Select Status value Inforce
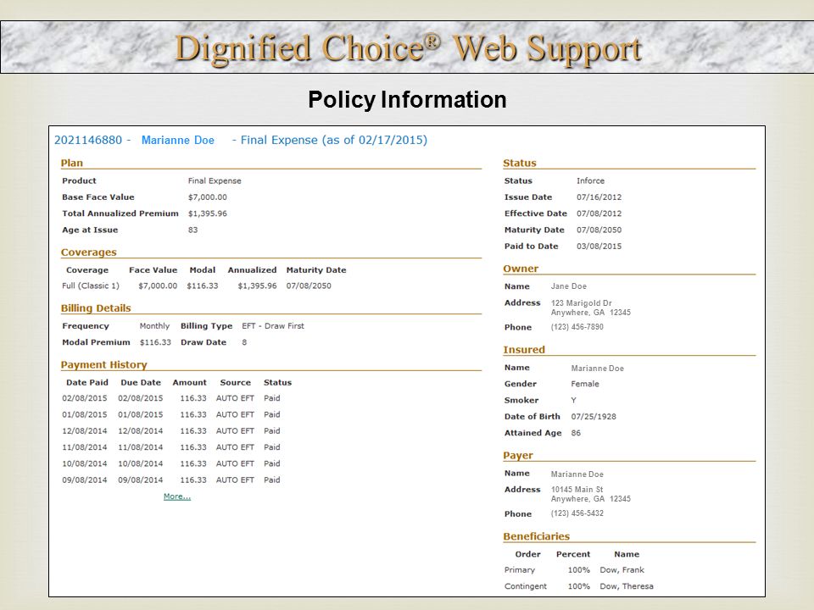 590,181
